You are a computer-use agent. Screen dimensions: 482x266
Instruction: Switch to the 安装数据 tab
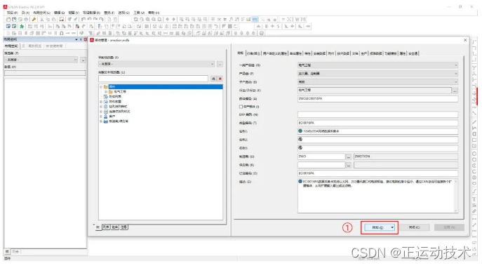tap(319, 53)
